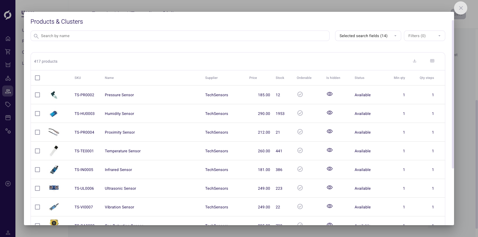Expand the Selected search fields (14) dropdown

(x=368, y=36)
